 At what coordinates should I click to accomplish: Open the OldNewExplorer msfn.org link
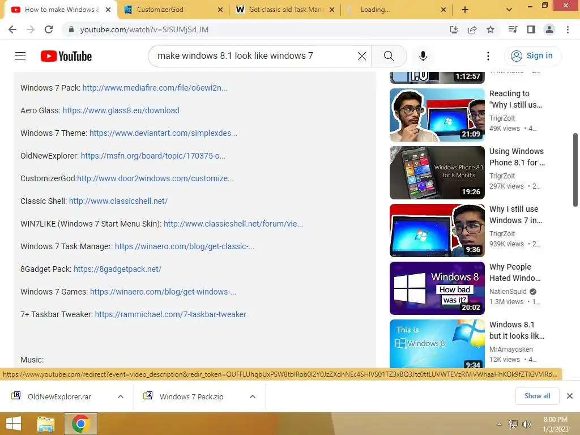point(153,156)
